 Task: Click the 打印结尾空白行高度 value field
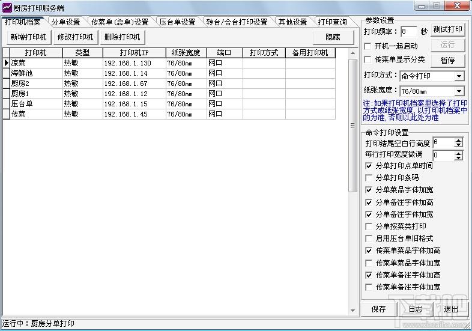click(x=444, y=142)
